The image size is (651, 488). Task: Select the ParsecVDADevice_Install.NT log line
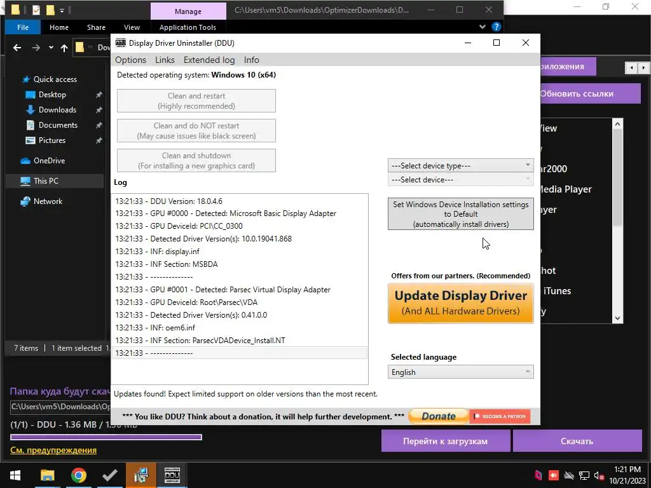click(240, 341)
